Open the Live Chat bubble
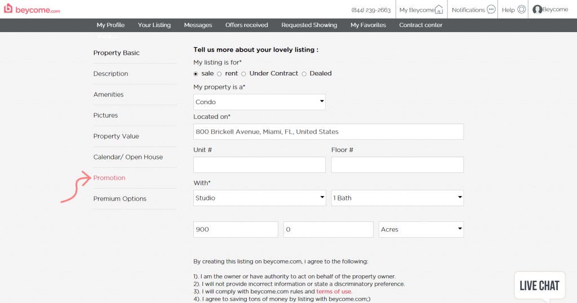Viewport: 577px width, 303px height. pyautogui.click(x=539, y=286)
